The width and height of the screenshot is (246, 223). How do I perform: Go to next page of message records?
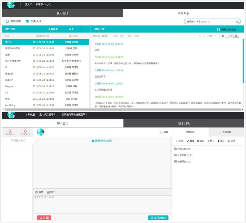pos(216,36)
